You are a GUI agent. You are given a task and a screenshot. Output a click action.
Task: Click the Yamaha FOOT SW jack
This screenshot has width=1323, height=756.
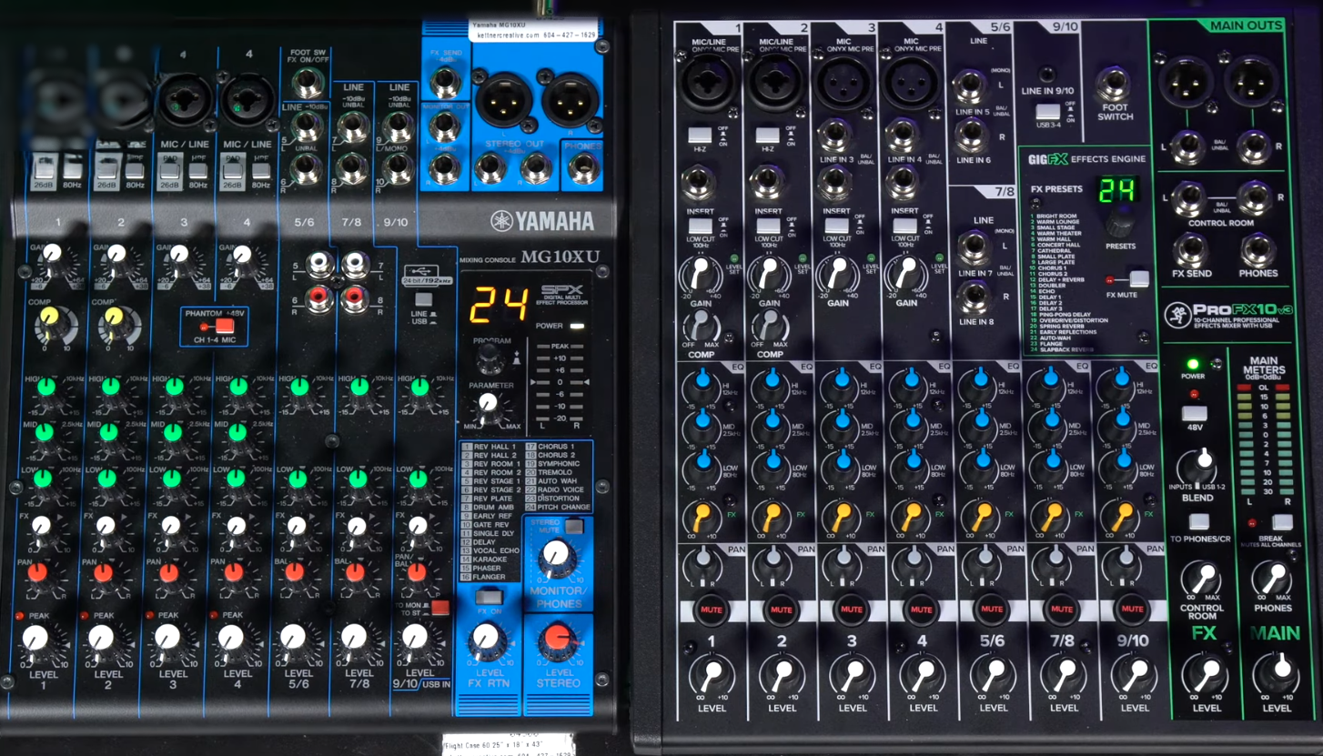(308, 85)
